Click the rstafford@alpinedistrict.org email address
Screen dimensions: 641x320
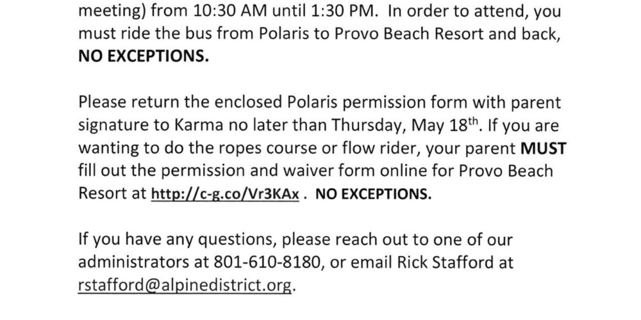pos(185,285)
